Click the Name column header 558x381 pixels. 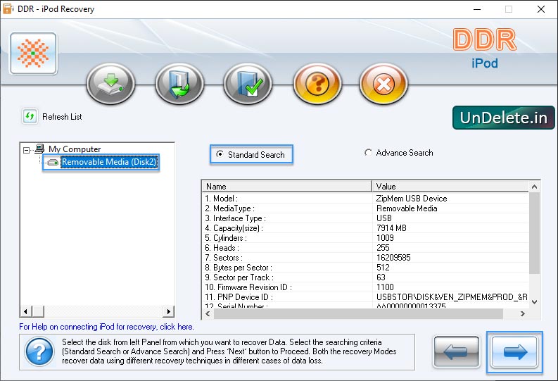(287, 186)
